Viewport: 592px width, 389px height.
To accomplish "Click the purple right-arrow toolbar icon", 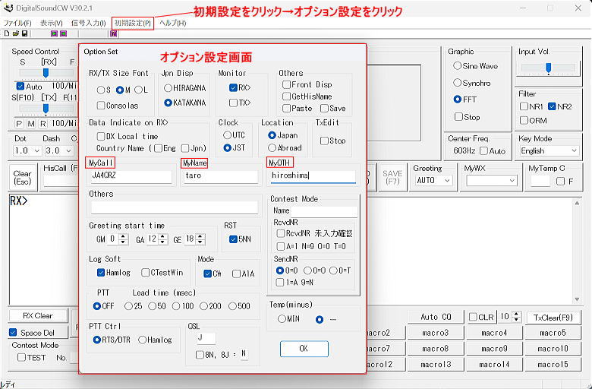I will point(55,33).
